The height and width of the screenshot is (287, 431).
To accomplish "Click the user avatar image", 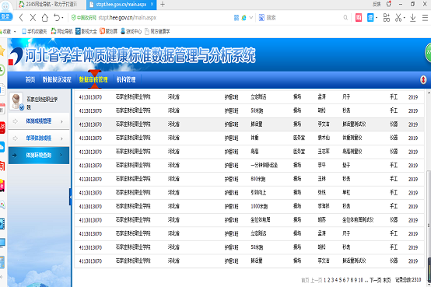I will (16, 102).
